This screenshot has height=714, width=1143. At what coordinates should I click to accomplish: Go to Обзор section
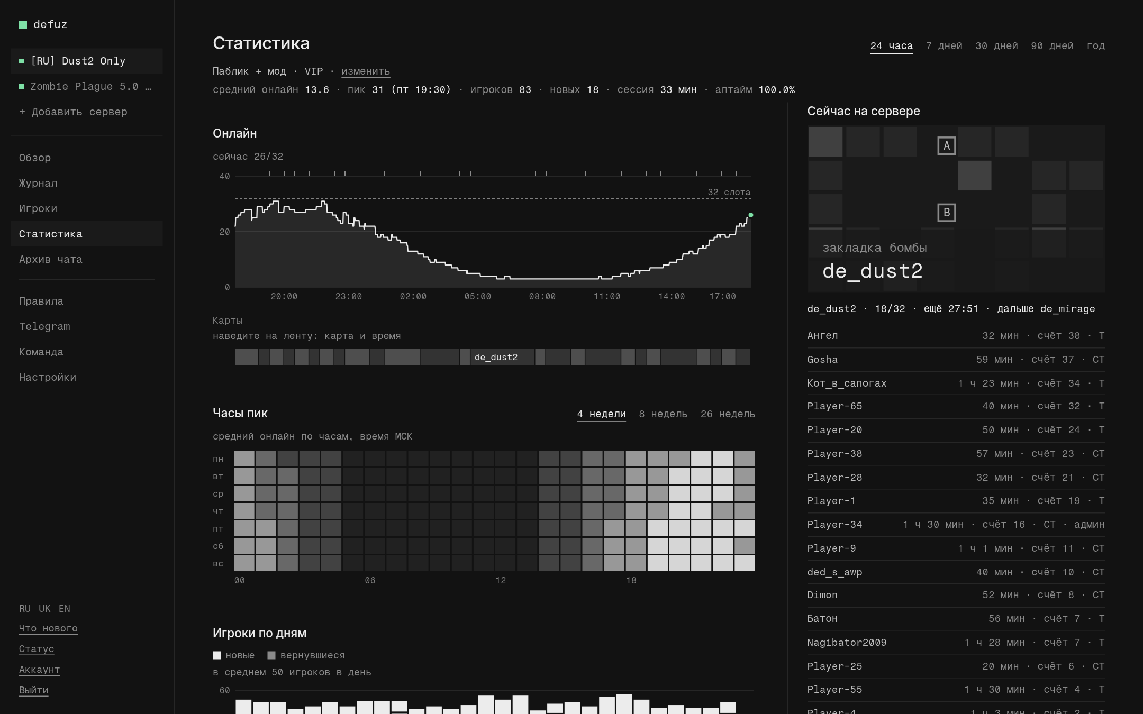click(87, 158)
